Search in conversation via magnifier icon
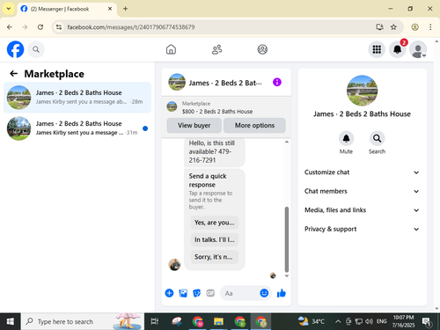The image size is (440, 330). (377, 138)
